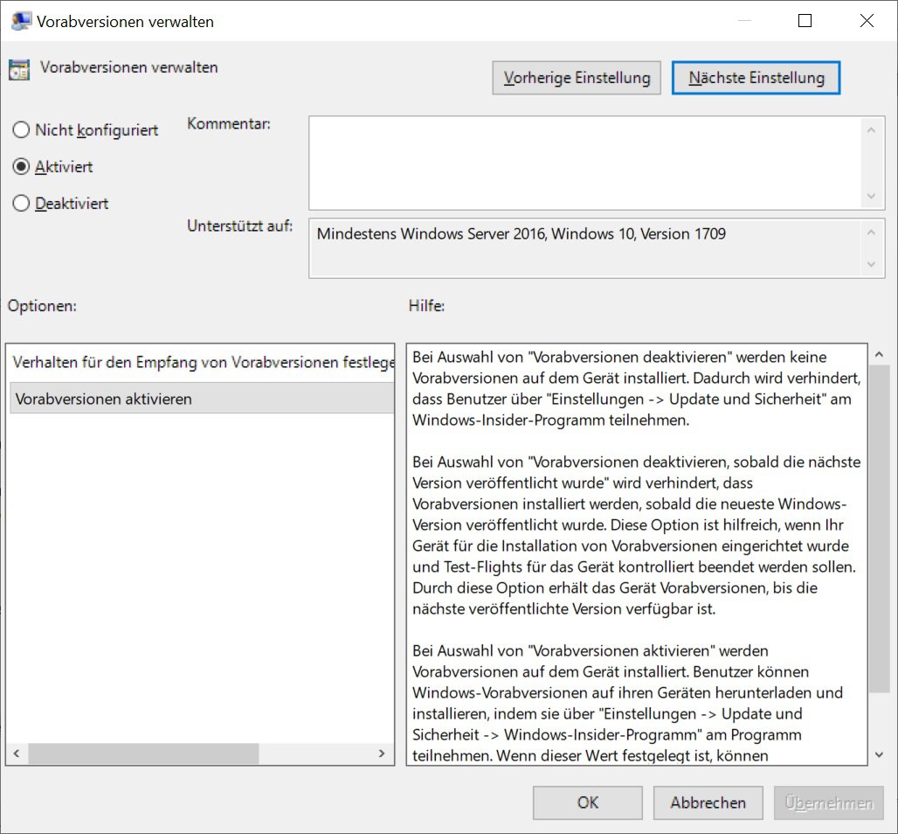Click the left arrow of the Optionen scrollbar
Viewport: 898px width, 834px height.
16,753
